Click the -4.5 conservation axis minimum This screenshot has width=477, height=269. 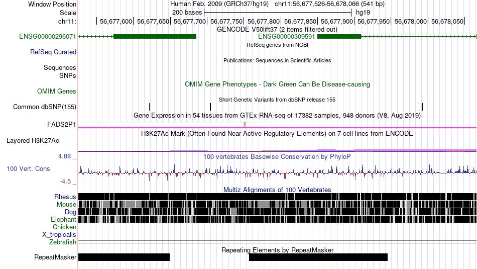pyautogui.click(x=65, y=182)
